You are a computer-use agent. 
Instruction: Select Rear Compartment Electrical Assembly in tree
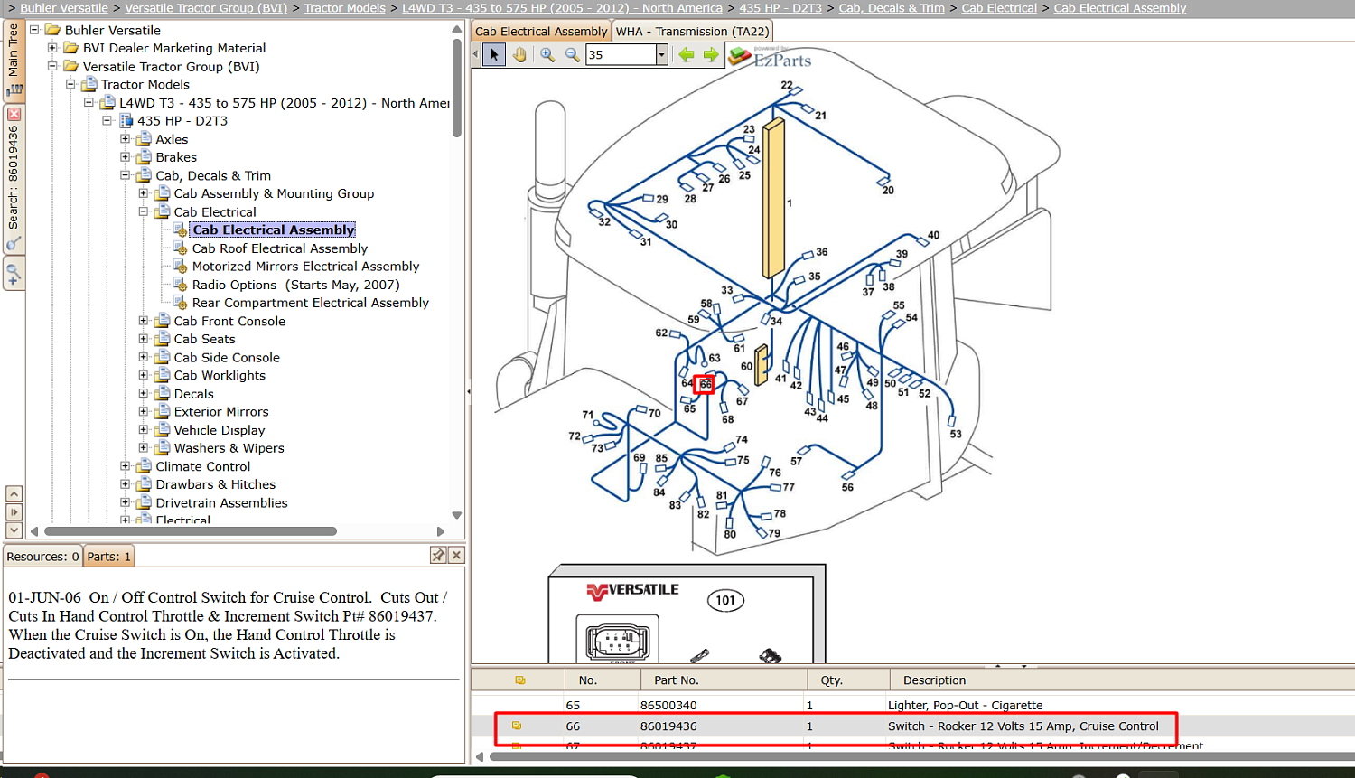pos(310,303)
